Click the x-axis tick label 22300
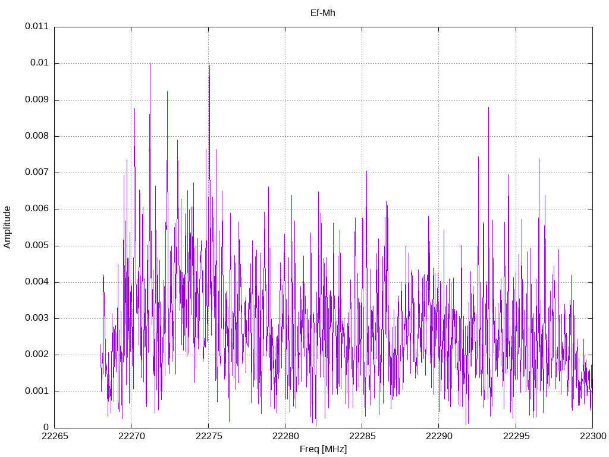The width and height of the screenshot is (609, 457). point(593,436)
